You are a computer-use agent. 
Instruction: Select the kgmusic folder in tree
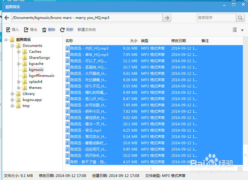tap(36, 70)
